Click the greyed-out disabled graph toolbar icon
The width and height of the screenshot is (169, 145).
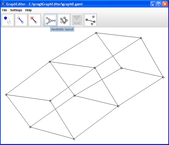(x=77, y=20)
